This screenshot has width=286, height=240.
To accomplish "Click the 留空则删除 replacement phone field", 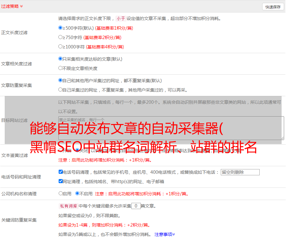I will 240,172.
